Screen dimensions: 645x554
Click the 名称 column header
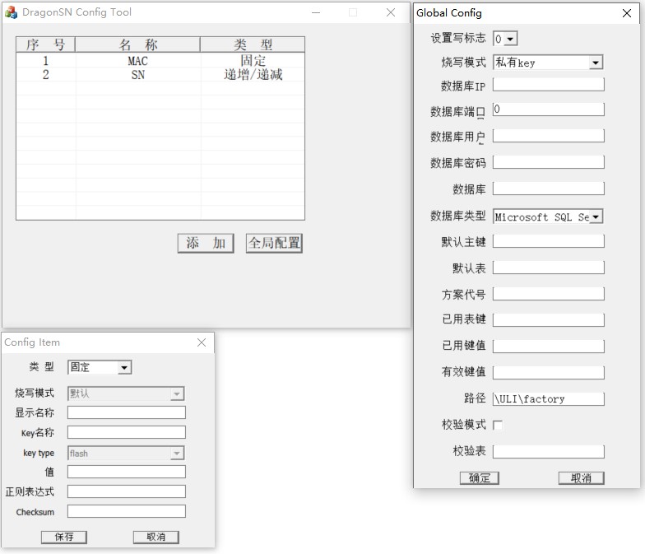coord(138,44)
